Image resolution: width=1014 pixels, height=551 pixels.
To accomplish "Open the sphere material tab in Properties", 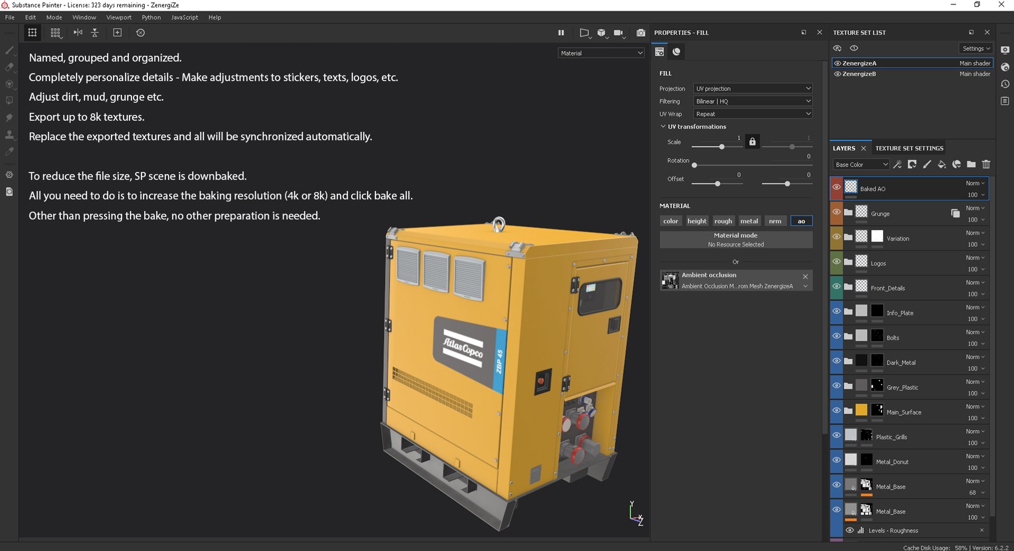I will [677, 52].
